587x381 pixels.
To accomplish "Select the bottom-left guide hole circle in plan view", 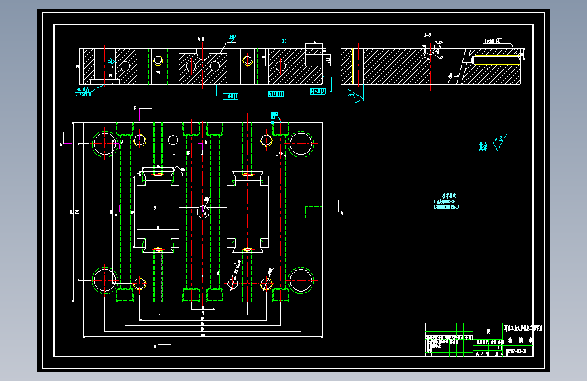I will 105,280.
